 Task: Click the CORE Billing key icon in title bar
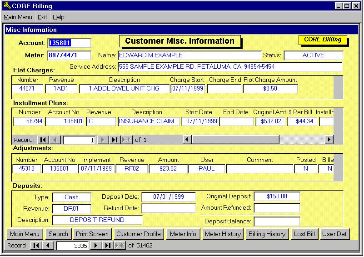[7, 5]
